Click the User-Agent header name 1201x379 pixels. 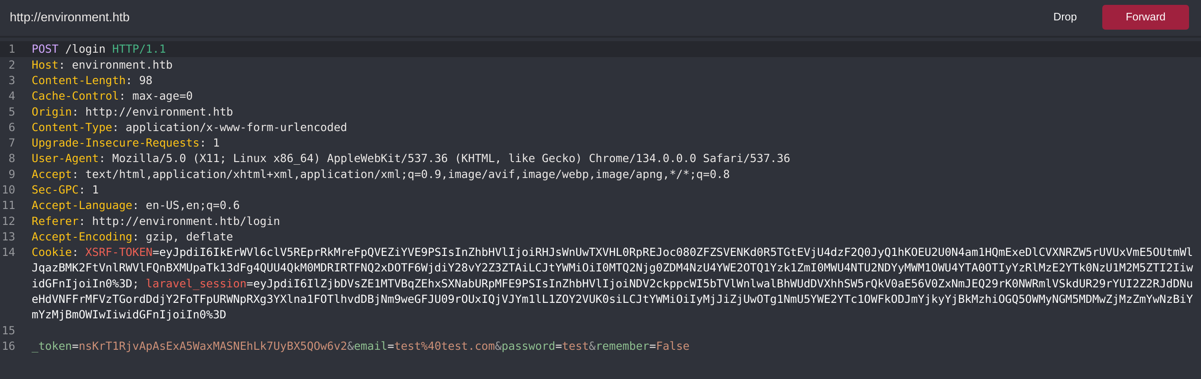pyautogui.click(x=65, y=159)
